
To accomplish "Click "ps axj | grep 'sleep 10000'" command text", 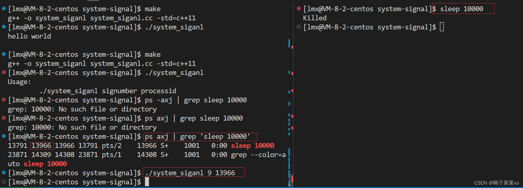I will pyautogui.click(x=198, y=136).
